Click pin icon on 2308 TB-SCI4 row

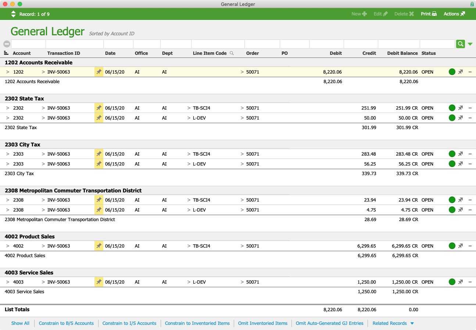tap(99, 200)
